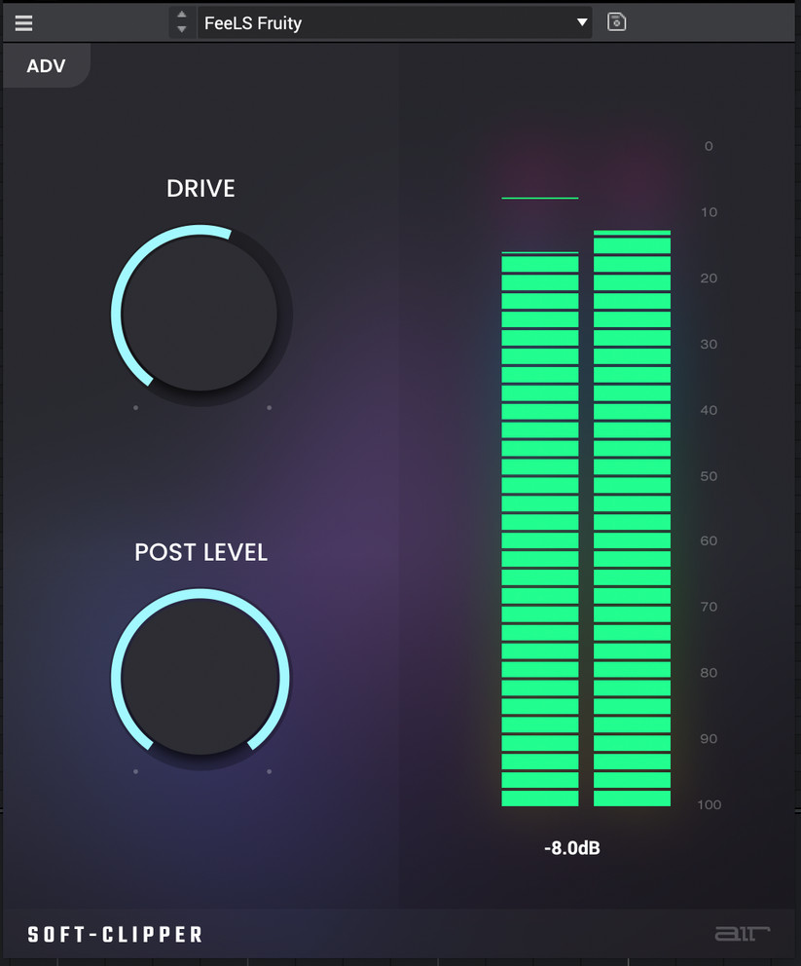The height and width of the screenshot is (966, 801).
Task: Click the SOFT-CLIPPER branding text
Action: [x=114, y=933]
